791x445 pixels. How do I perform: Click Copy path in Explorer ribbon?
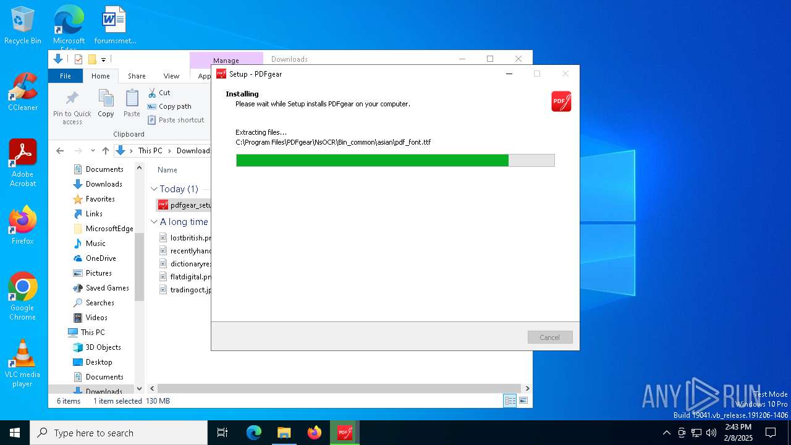pyautogui.click(x=169, y=106)
